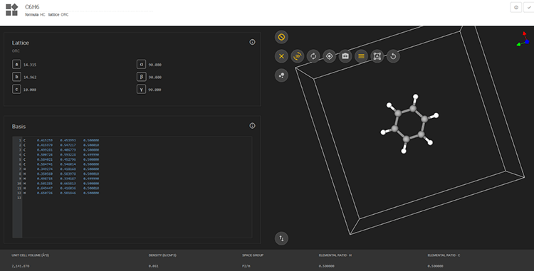Click the center-target view icon

[x=330, y=56]
